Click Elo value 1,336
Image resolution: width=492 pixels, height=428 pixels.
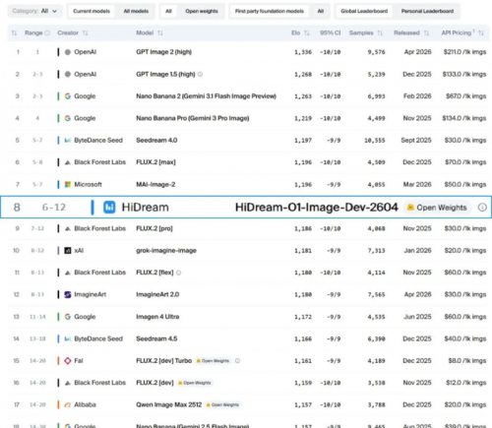point(303,52)
